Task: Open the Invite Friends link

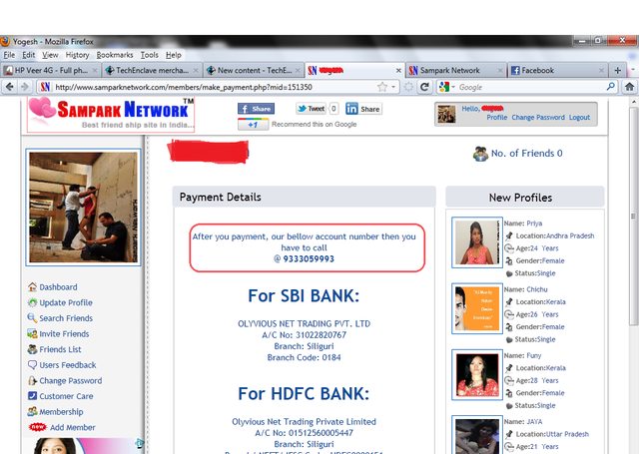Action: [x=64, y=334]
